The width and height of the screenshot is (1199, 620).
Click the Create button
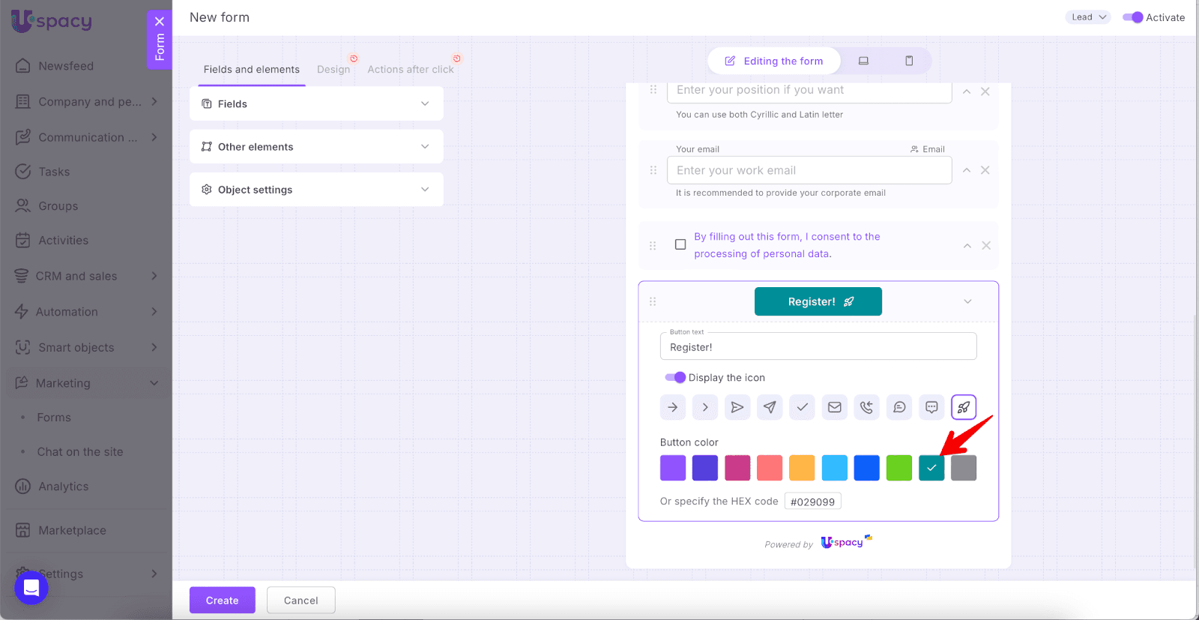(x=222, y=600)
